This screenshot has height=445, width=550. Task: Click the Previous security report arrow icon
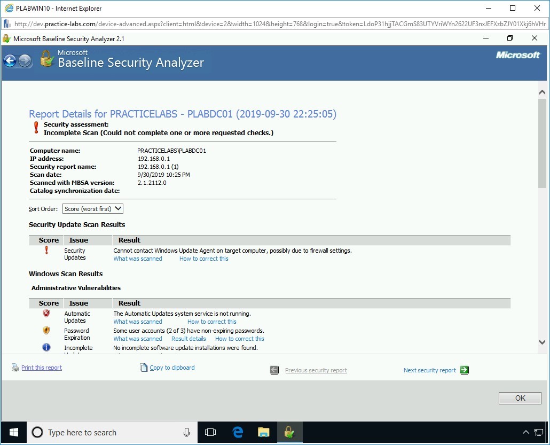274,370
